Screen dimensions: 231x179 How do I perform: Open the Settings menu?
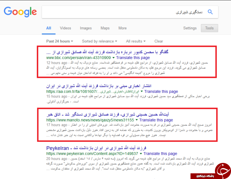190,28
